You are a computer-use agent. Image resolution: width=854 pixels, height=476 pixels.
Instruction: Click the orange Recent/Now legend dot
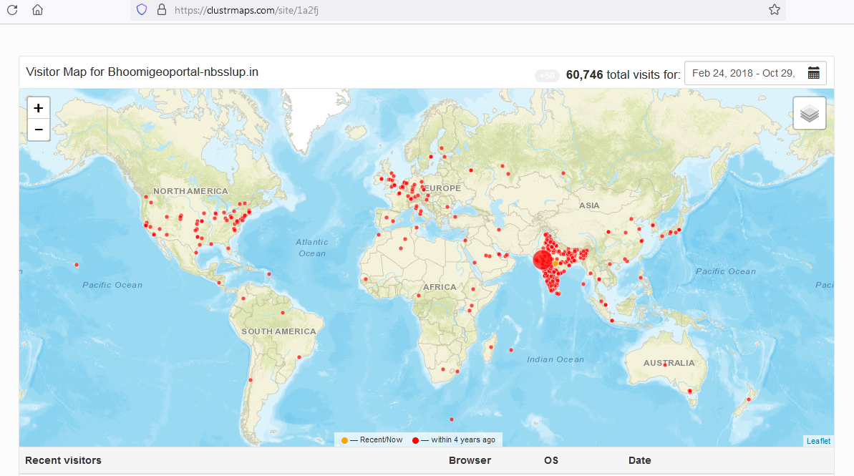[x=344, y=439]
